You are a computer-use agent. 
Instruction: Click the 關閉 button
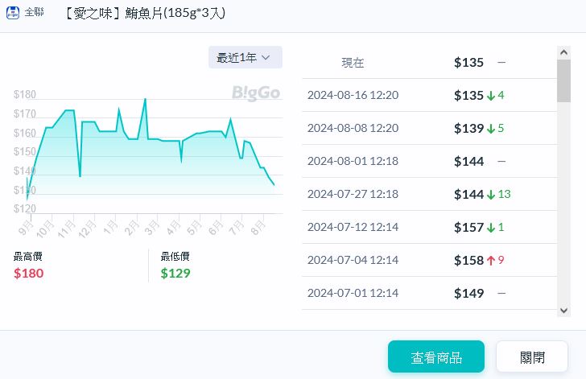(x=532, y=356)
